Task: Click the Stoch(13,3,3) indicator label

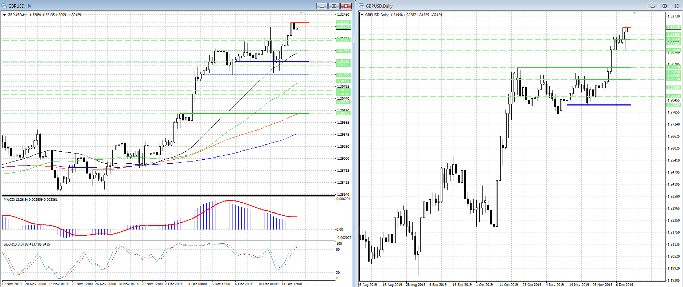Action: click(x=27, y=244)
